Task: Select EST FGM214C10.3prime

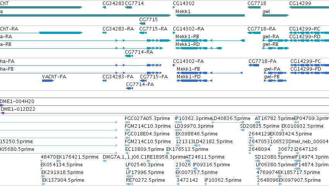Action: (x=148, y=126)
